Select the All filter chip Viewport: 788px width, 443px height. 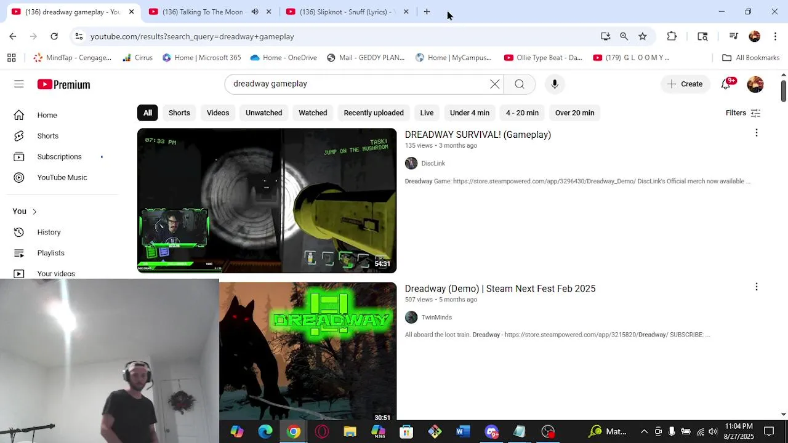(x=148, y=113)
